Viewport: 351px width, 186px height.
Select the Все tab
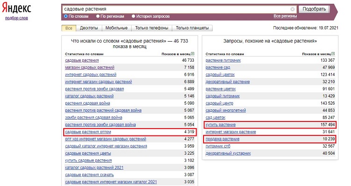click(69, 28)
